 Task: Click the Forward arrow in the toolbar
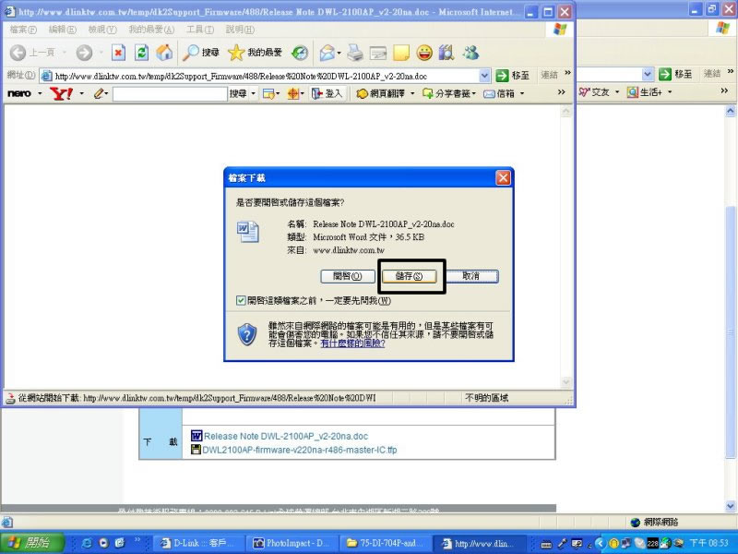coord(84,53)
